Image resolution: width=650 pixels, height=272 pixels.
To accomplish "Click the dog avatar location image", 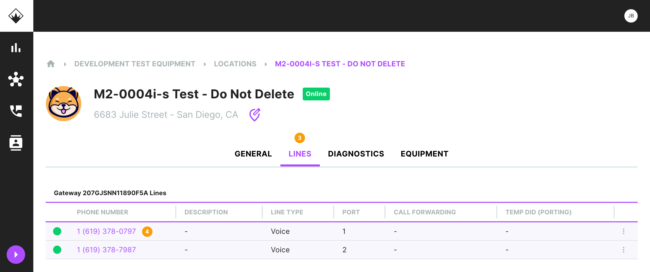I will coord(64,103).
